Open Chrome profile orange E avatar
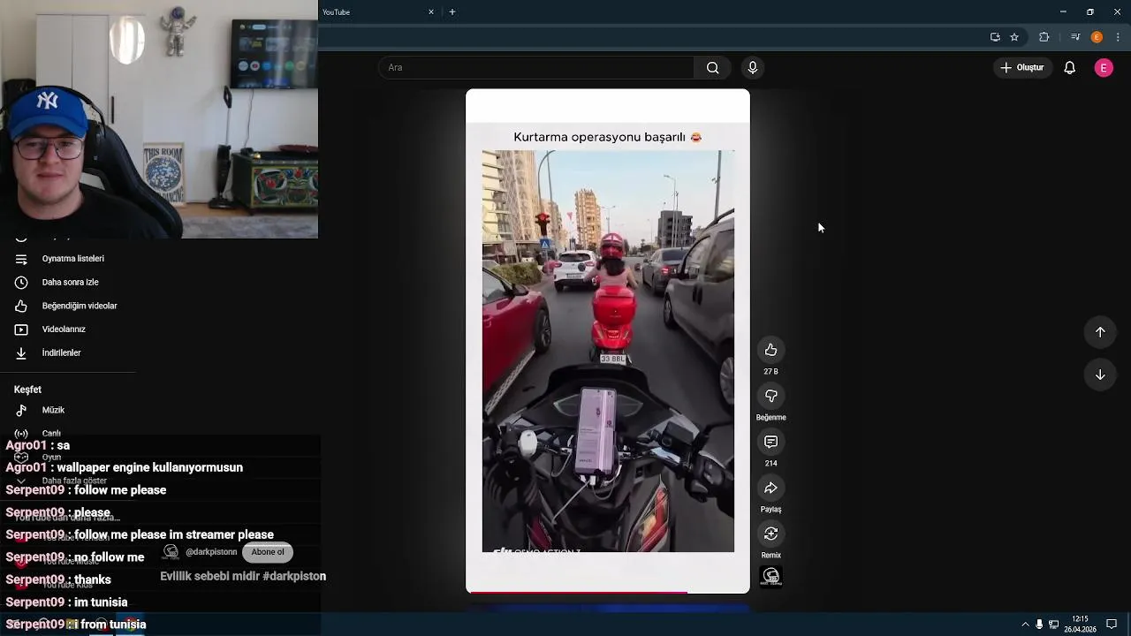Viewport: 1131px width, 636px height. pos(1097,37)
